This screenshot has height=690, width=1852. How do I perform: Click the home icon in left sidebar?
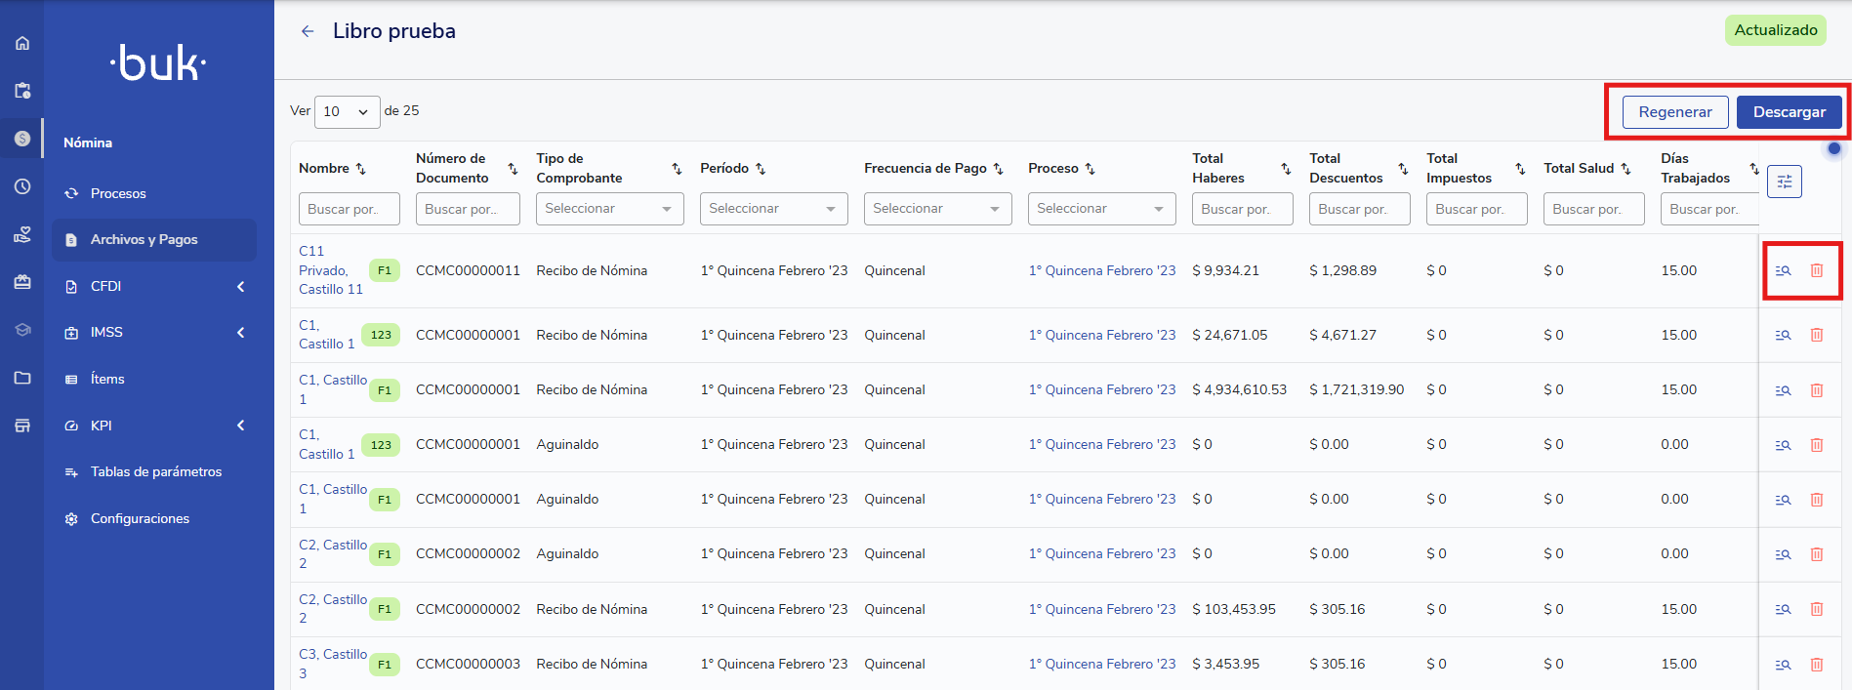click(x=22, y=43)
